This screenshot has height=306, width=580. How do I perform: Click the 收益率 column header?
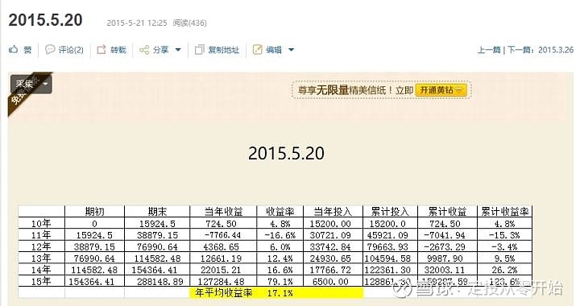point(280,212)
